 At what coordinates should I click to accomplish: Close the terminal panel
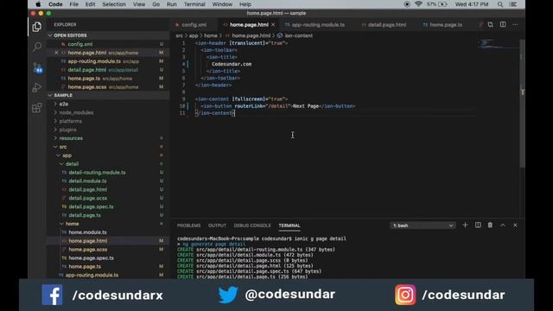[515, 225]
